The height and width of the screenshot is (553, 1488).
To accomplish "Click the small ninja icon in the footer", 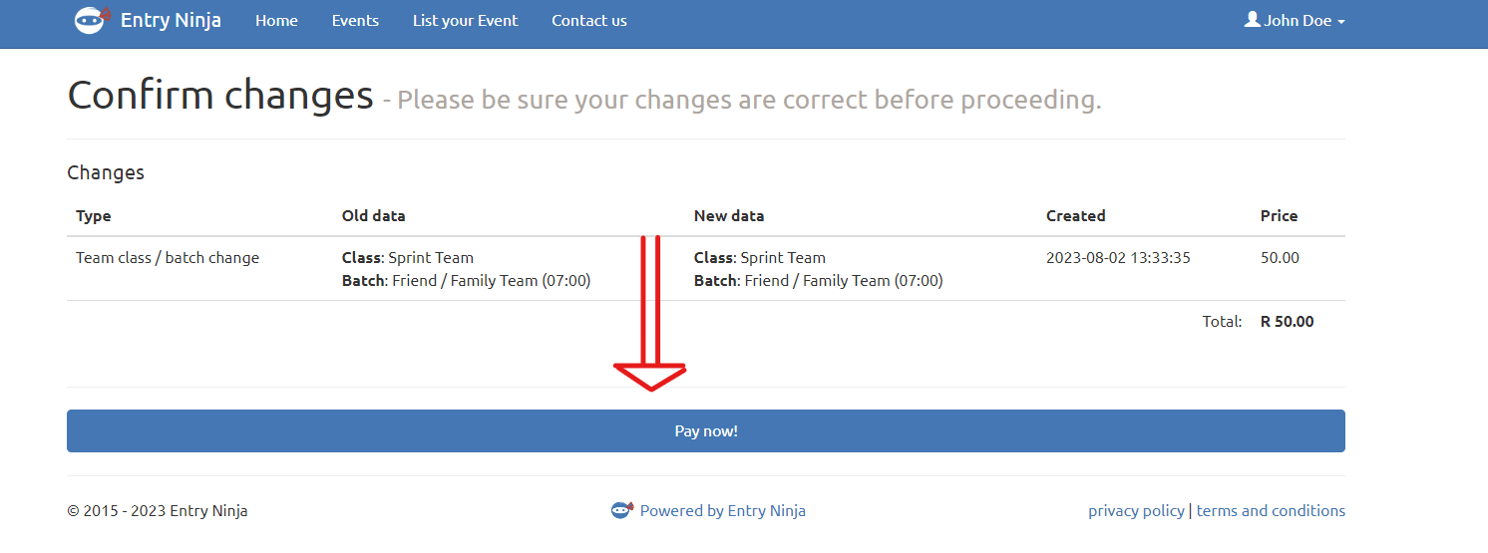I will click(x=622, y=510).
